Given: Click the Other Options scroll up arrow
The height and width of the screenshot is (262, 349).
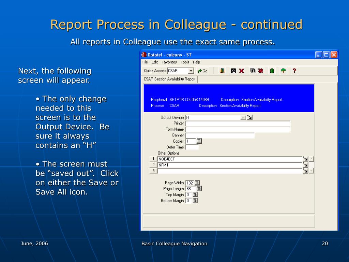Looking at the screenshot, I should tap(312, 159).
